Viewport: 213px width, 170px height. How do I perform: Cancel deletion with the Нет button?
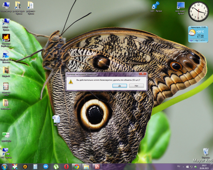[x=136, y=86]
